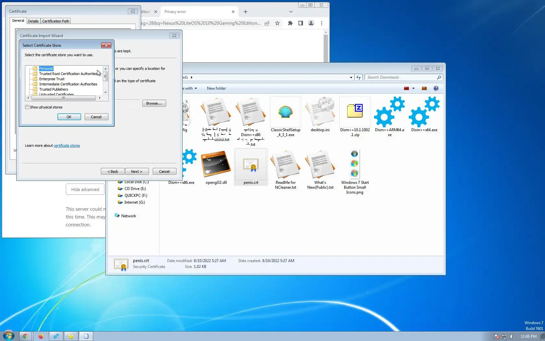Click the Firefox taskbar icon
Image resolution: width=545 pixels, height=341 pixels.
[41, 336]
